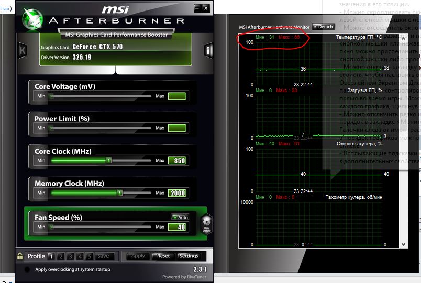
Task: Click the Core Clock value field 850
Action: pos(177,161)
